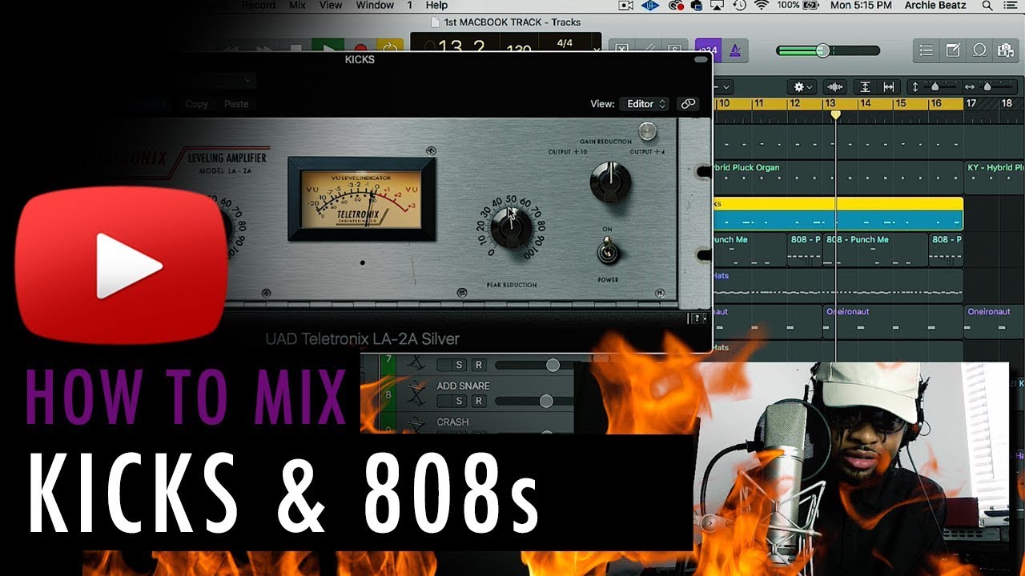Click the CRASH track name

pos(453,422)
